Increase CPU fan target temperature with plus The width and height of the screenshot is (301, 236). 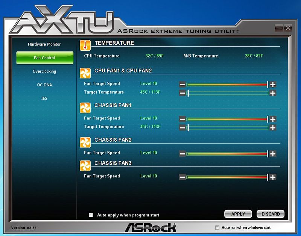tap(273, 93)
